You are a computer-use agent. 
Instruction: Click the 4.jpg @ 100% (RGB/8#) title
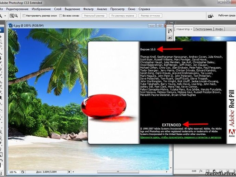pyautogui.click(x=28, y=26)
